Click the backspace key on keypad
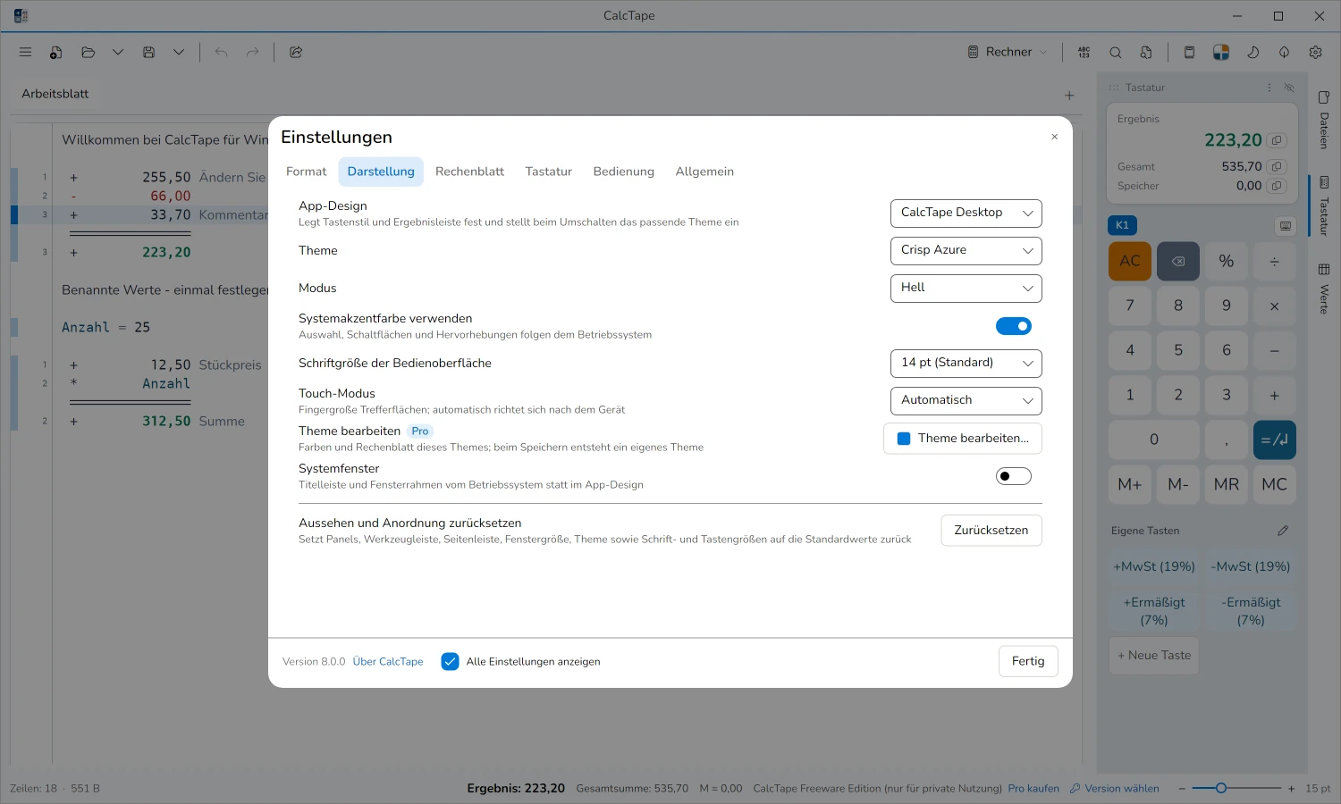The image size is (1341, 804). click(1178, 261)
